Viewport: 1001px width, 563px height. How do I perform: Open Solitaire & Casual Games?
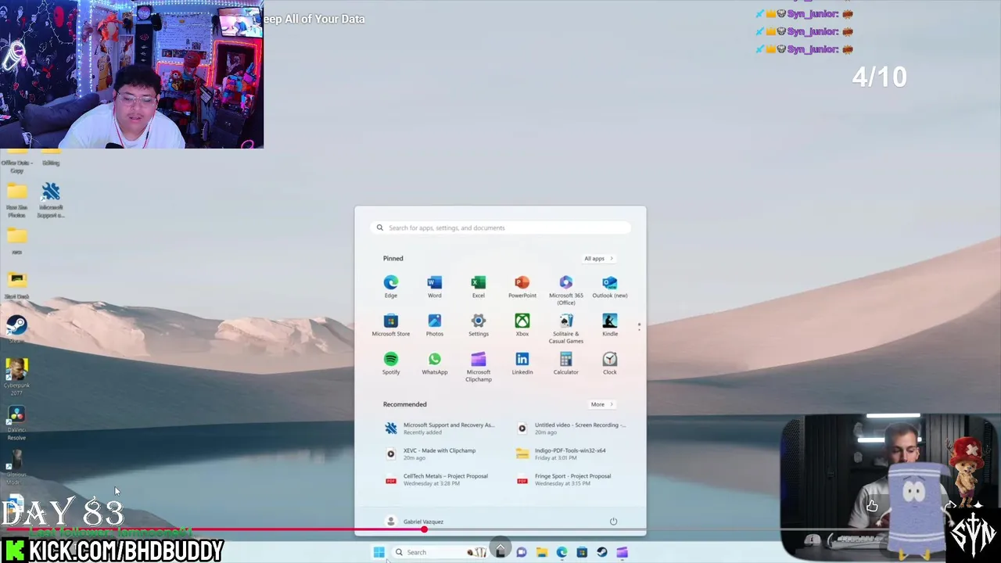(x=566, y=328)
